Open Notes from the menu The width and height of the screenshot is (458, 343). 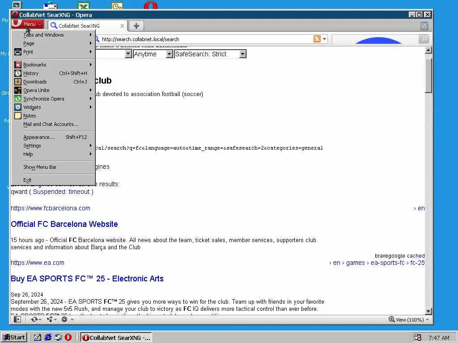(x=54, y=115)
